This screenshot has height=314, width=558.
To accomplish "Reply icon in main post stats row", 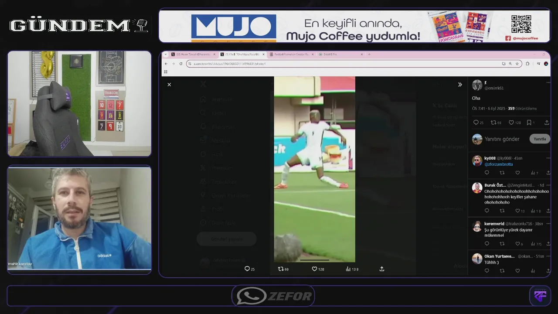I will click(476, 123).
